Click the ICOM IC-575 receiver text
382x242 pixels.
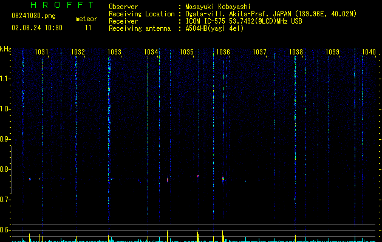click(244, 21)
